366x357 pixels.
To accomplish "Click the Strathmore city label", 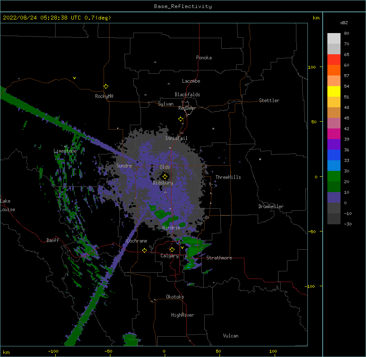I will pos(219,258).
